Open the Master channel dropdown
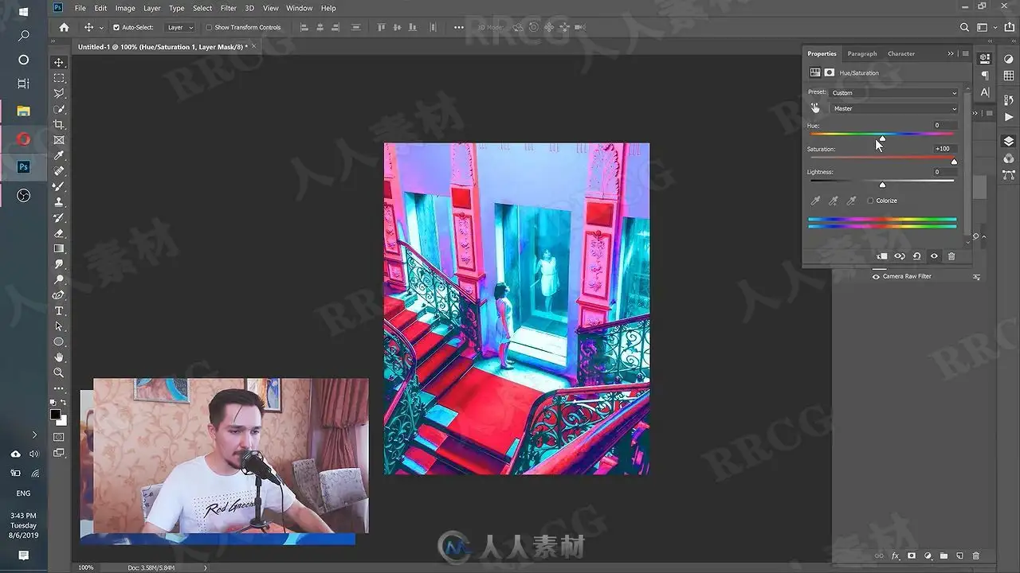 [894, 108]
